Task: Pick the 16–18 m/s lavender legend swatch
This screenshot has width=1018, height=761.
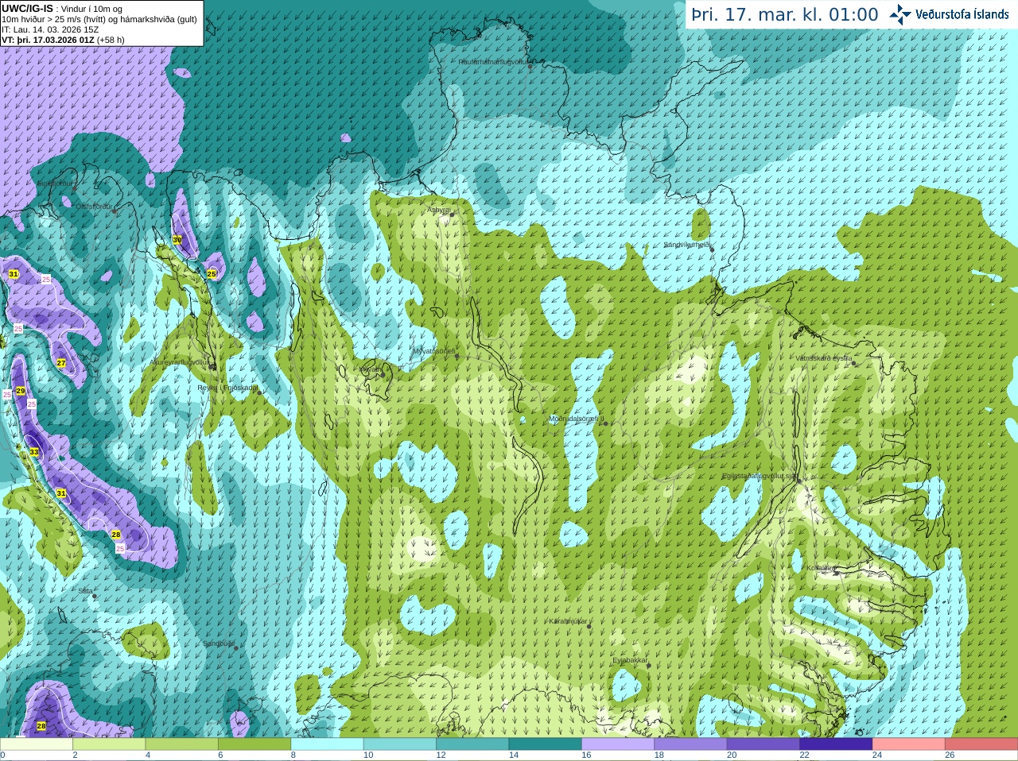Action: point(618,744)
